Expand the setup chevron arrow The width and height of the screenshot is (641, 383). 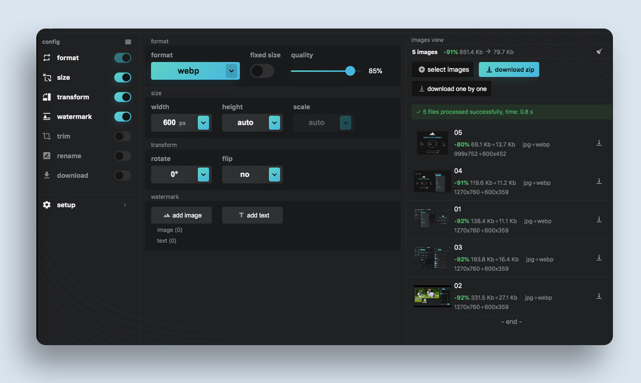tap(125, 205)
